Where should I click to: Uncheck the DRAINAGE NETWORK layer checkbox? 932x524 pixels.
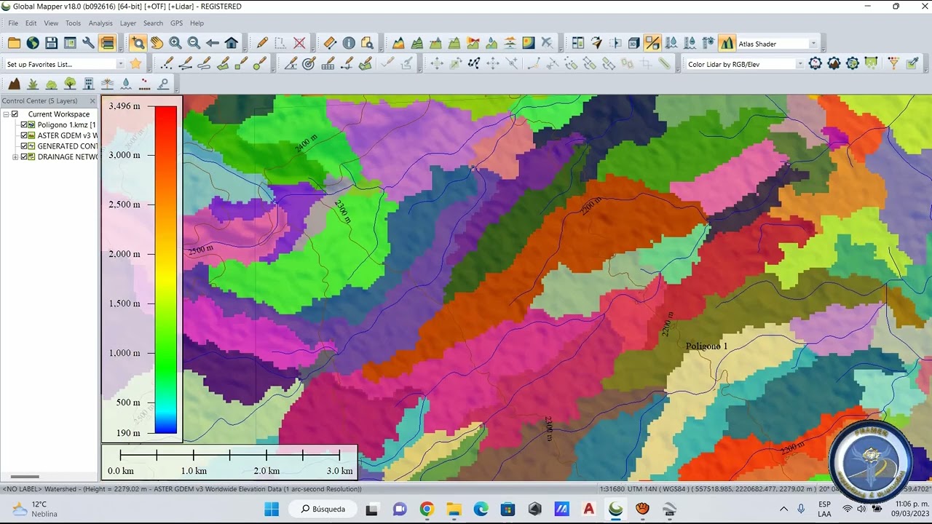pyautogui.click(x=24, y=157)
